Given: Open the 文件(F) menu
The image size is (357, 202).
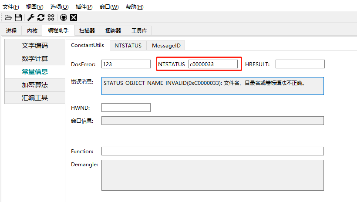Looking at the screenshot, I should coord(11,7).
